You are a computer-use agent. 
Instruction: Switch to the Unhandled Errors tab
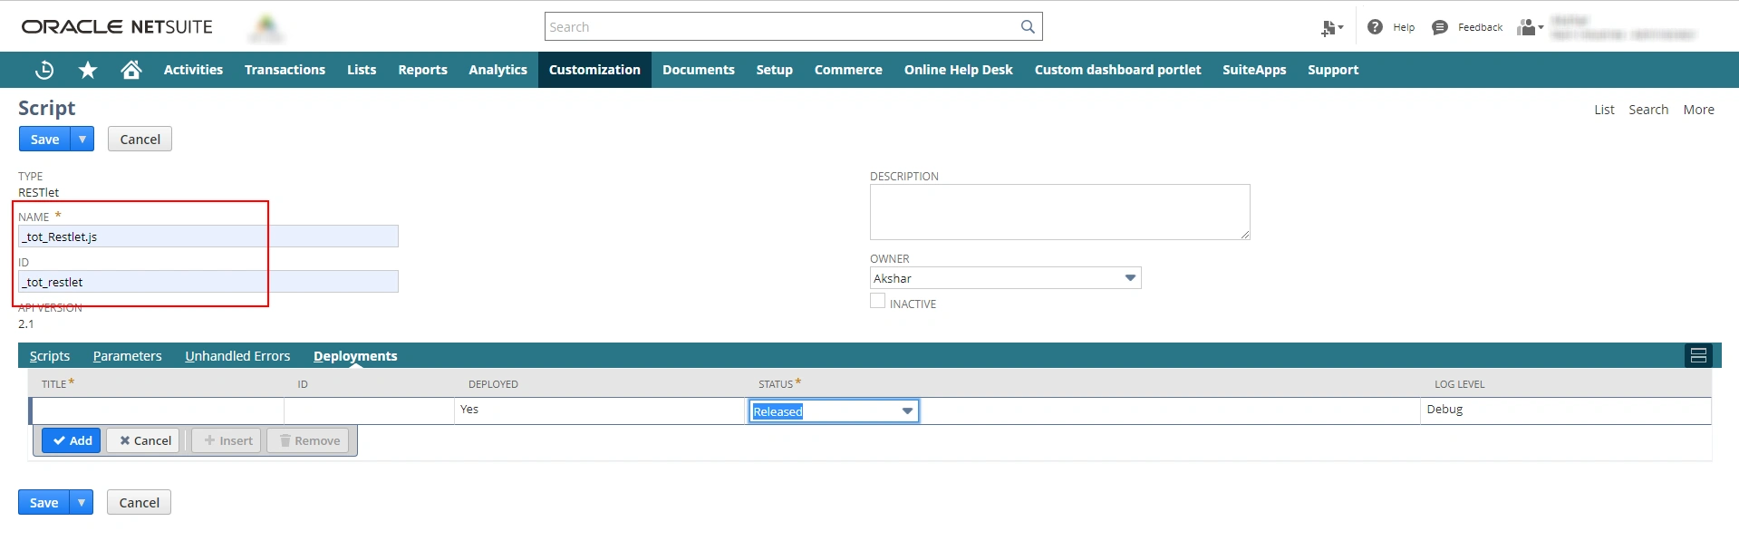237,356
